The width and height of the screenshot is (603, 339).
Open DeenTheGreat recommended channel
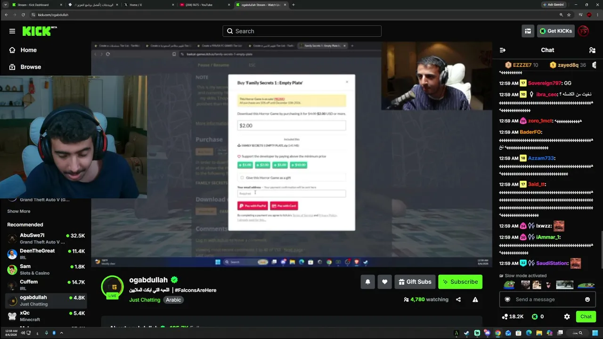coord(46,254)
